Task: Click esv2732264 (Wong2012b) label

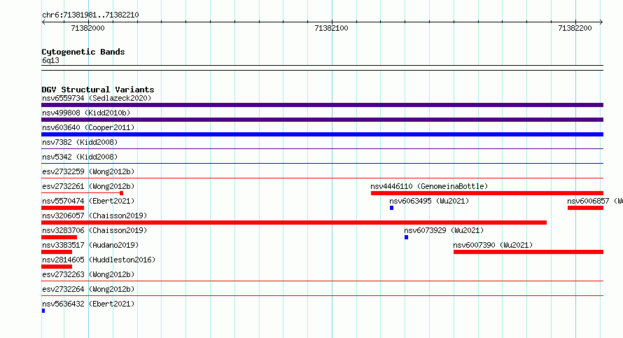Action: click(88, 289)
